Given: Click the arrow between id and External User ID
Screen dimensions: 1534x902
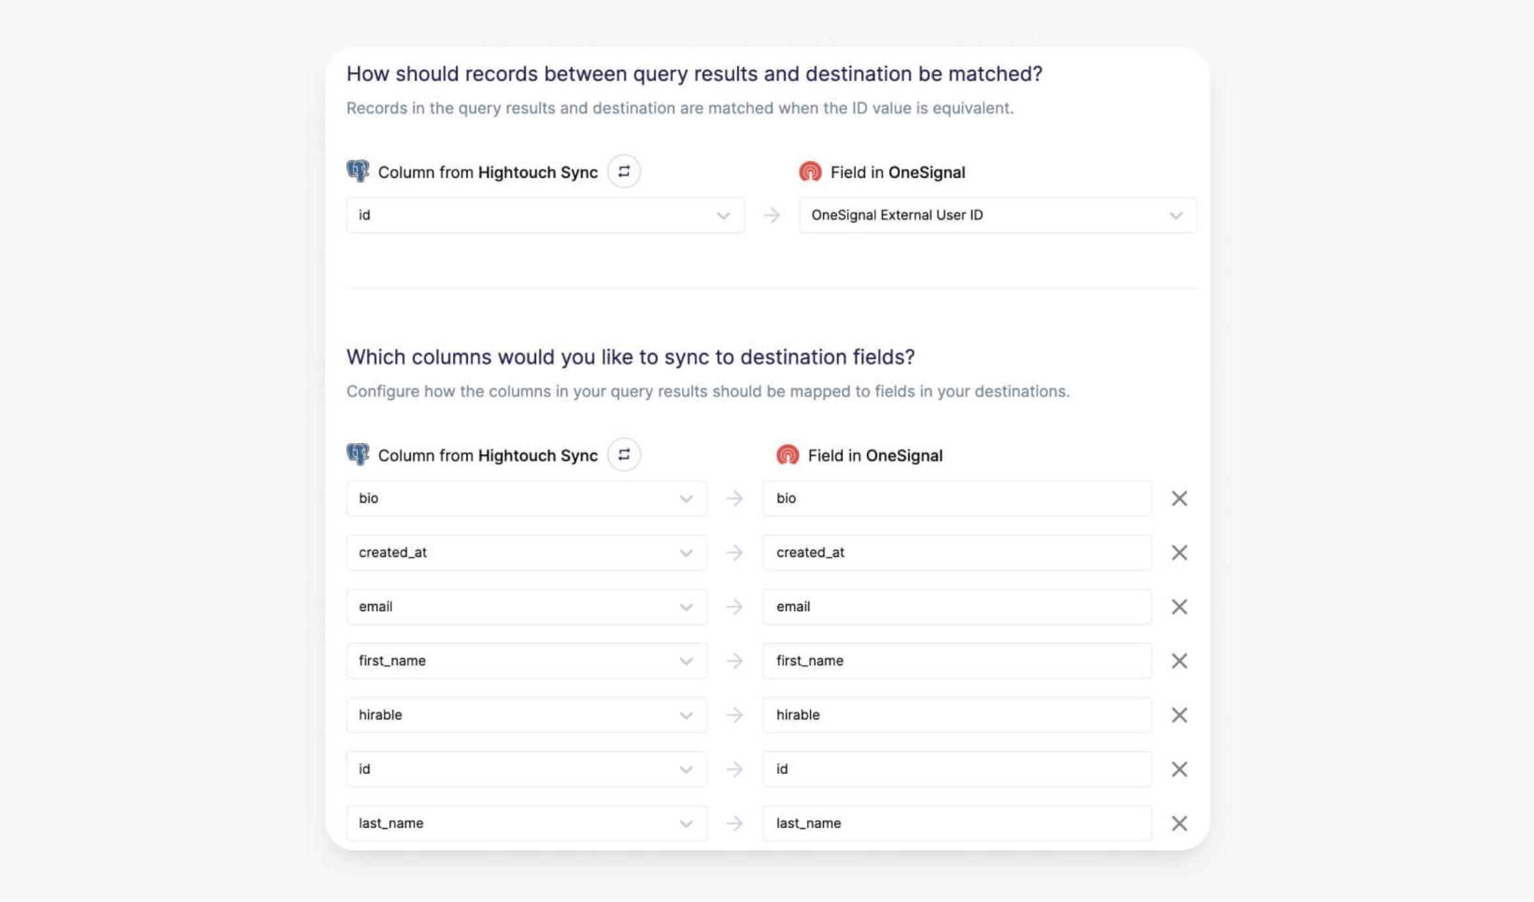Looking at the screenshot, I should pyautogui.click(x=772, y=215).
